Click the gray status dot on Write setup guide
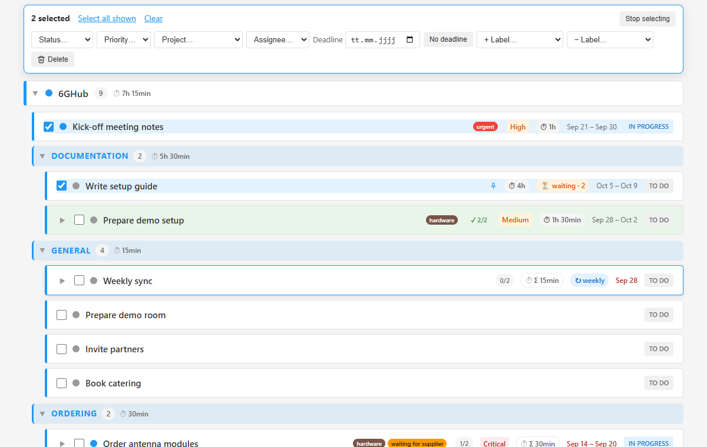 point(76,186)
